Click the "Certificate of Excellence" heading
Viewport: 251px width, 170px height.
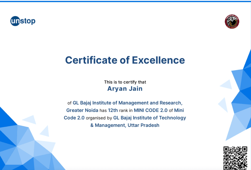click(x=125, y=60)
